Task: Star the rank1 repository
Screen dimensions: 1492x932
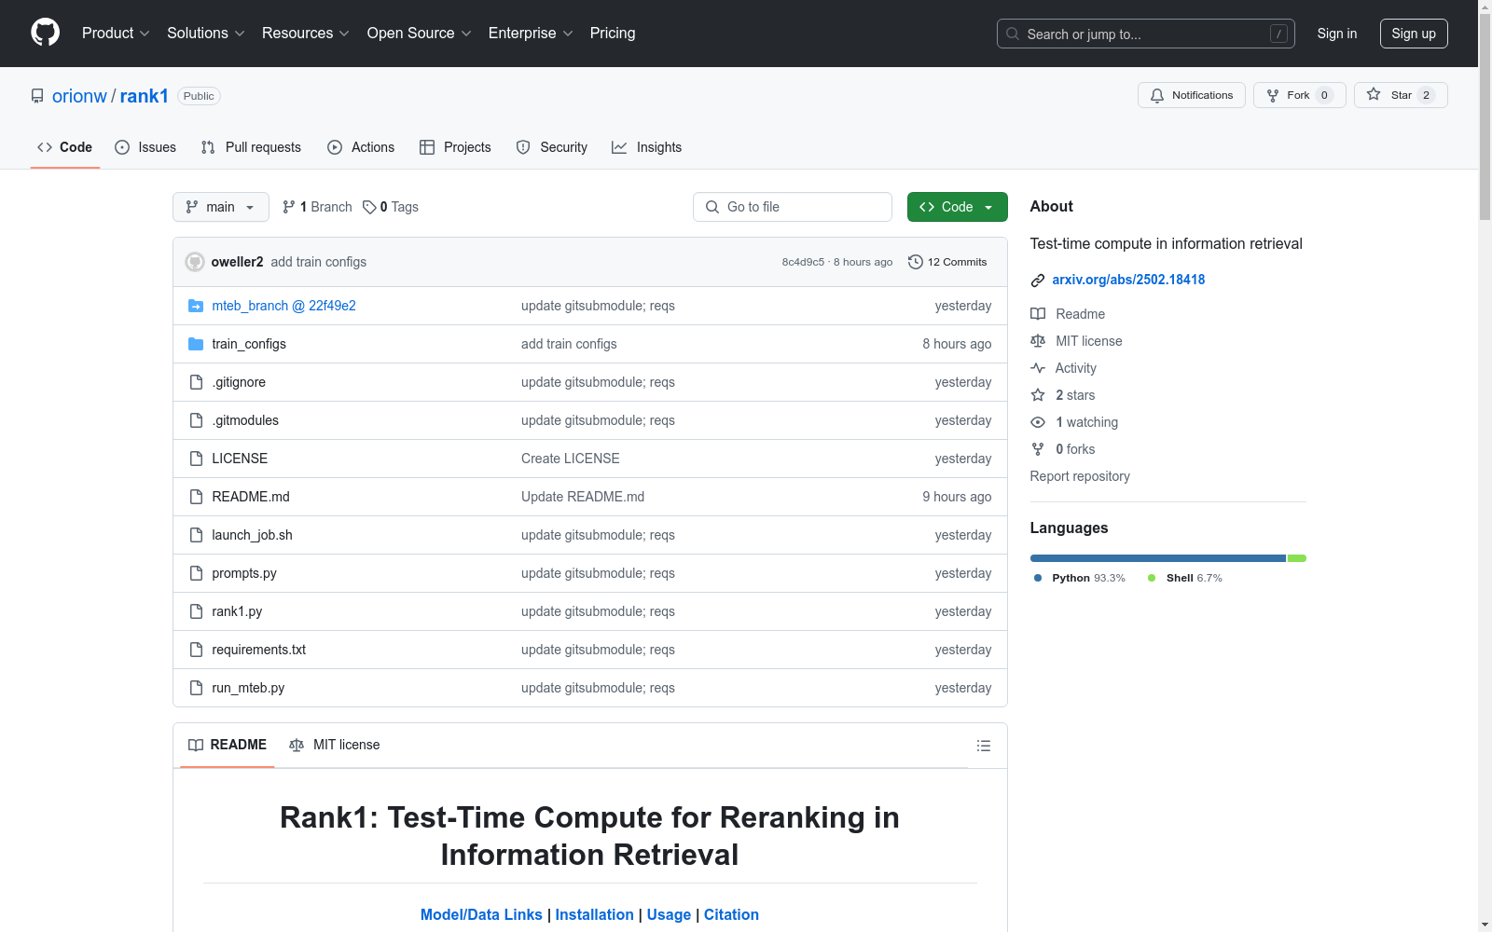Action: point(1401,95)
